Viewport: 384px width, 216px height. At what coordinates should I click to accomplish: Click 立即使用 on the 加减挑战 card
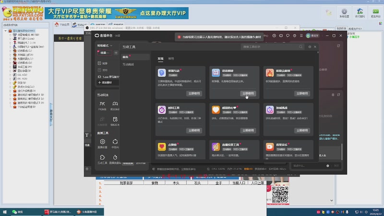pyautogui.click(x=302, y=131)
